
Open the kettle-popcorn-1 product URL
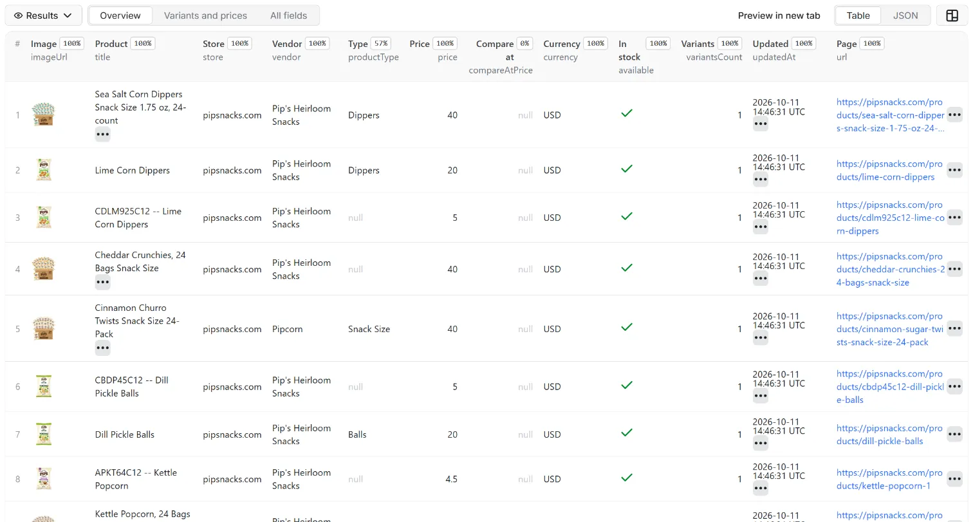pyautogui.click(x=889, y=479)
